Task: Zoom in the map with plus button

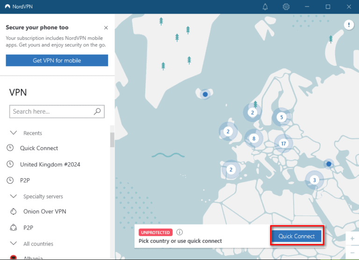Action: click(352, 239)
